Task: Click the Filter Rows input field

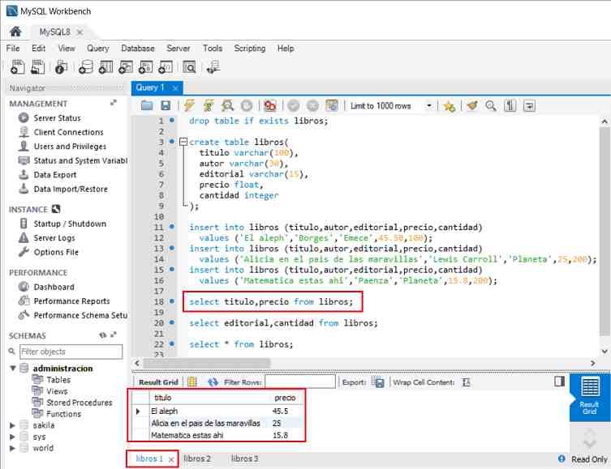Action: coord(299,382)
